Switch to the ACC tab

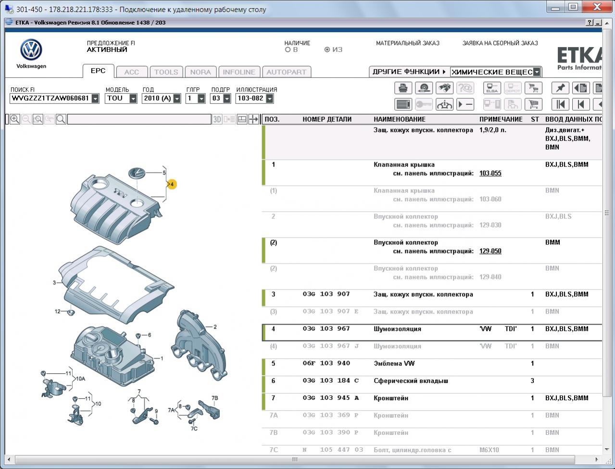click(x=132, y=72)
